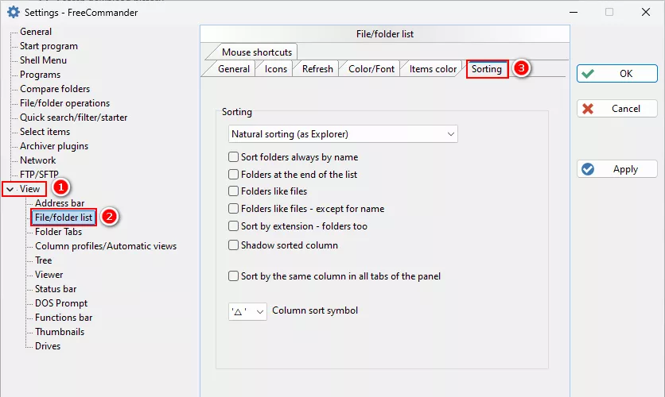Select General in the settings tree
The height and width of the screenshot is (397, 665).
36,32
